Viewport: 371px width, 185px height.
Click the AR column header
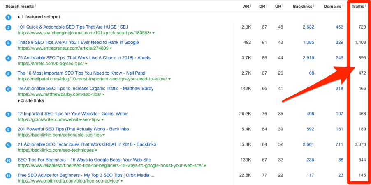click(x=246, y=7)
